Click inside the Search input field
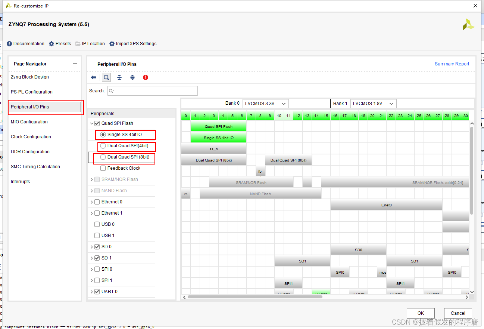Viewport: 484px width, 329px height. click(x=153, y=91)
